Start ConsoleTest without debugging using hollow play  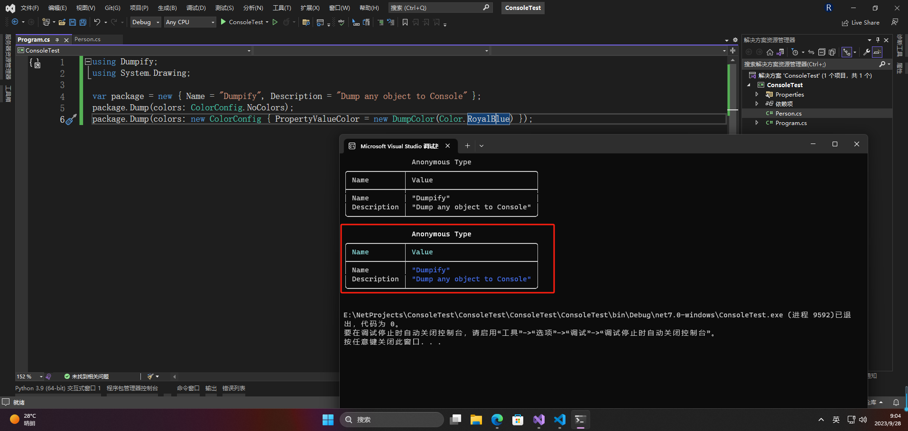pos(275,22)
